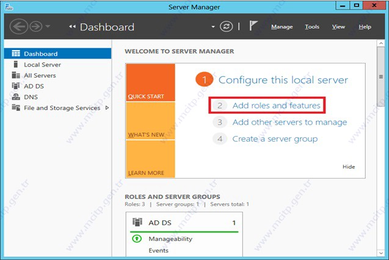Click the What's New tile
This screenshot has height=260, width=389.
coord(150,121)
